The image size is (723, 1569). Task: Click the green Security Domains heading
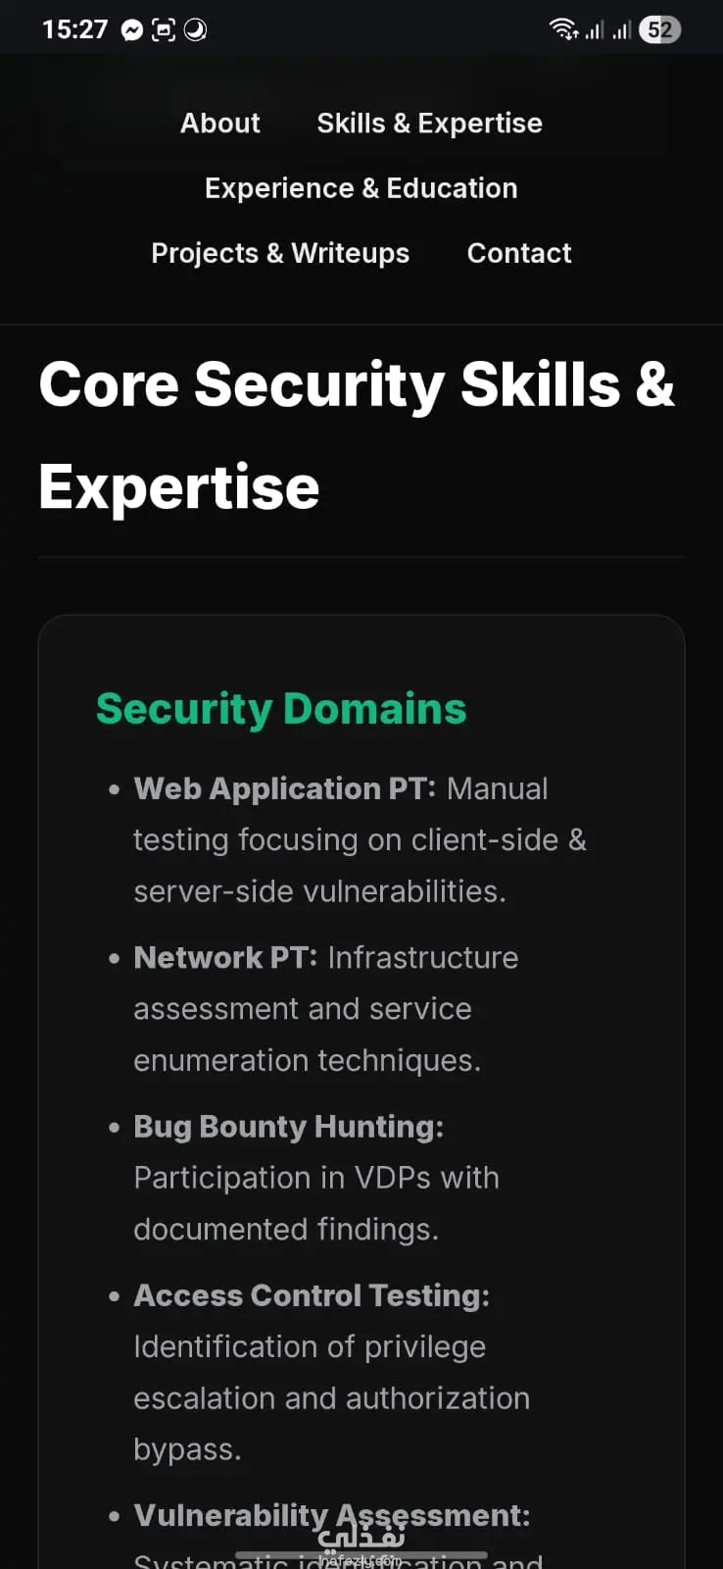(281, 709)
